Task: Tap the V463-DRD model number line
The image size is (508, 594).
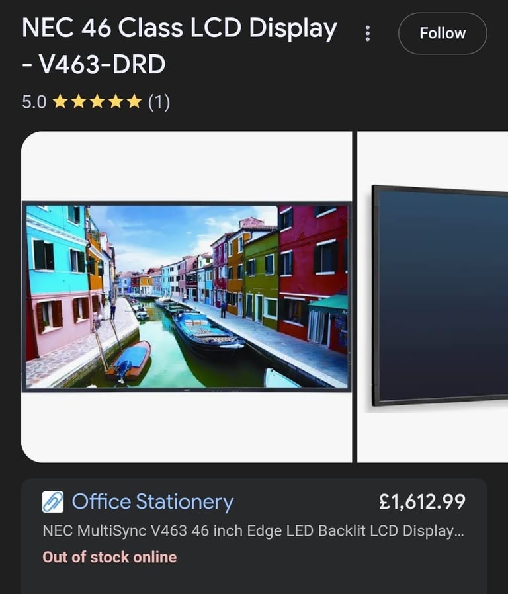Action: 93,64
